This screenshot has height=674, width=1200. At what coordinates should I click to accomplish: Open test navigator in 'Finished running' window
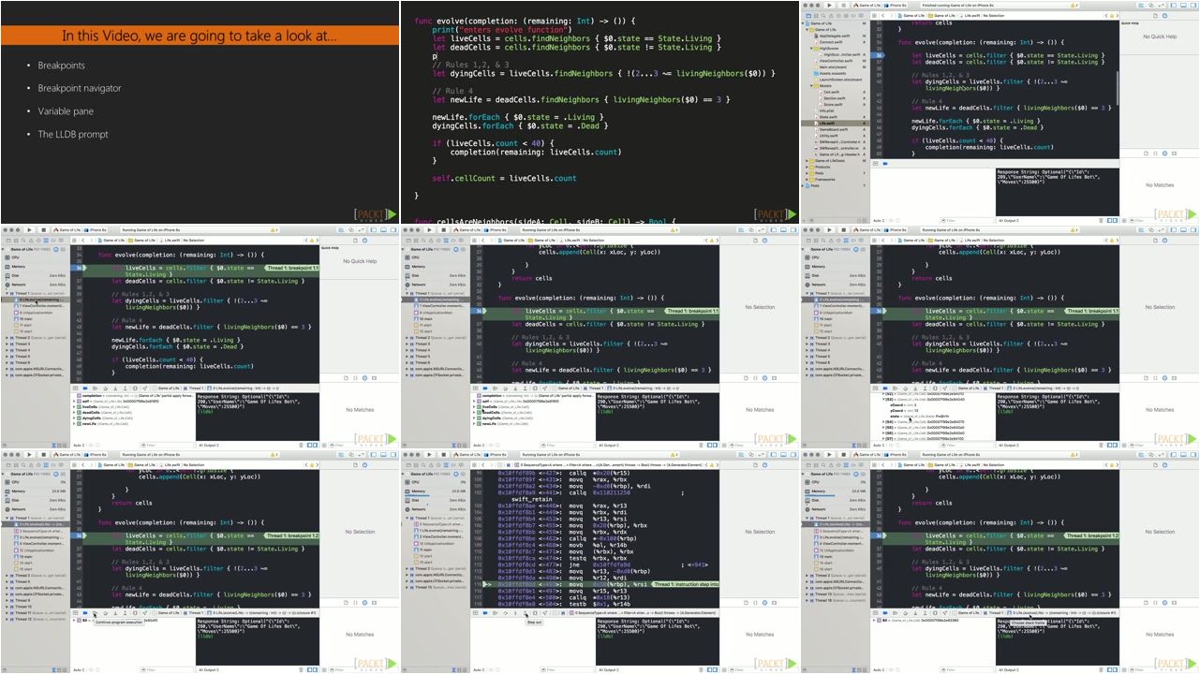coord(838,15)
